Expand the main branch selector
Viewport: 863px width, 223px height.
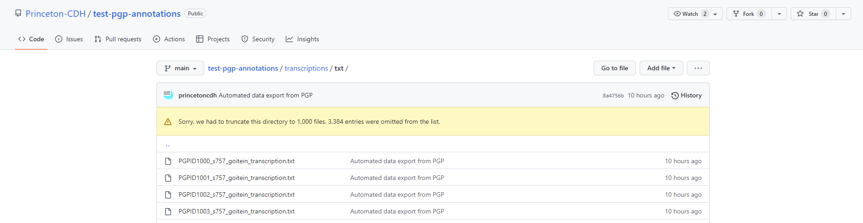180,68
